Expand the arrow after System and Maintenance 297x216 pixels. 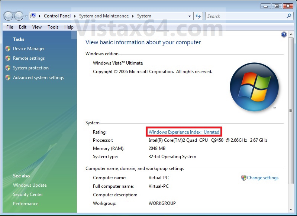click(x=133, y=16)
